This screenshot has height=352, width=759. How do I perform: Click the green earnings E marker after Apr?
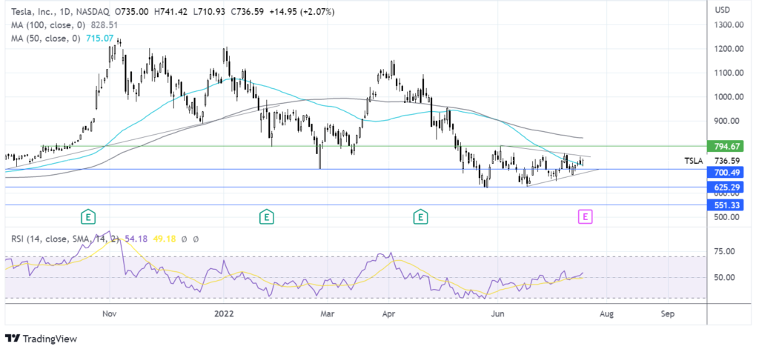click(x=420, y=216)
